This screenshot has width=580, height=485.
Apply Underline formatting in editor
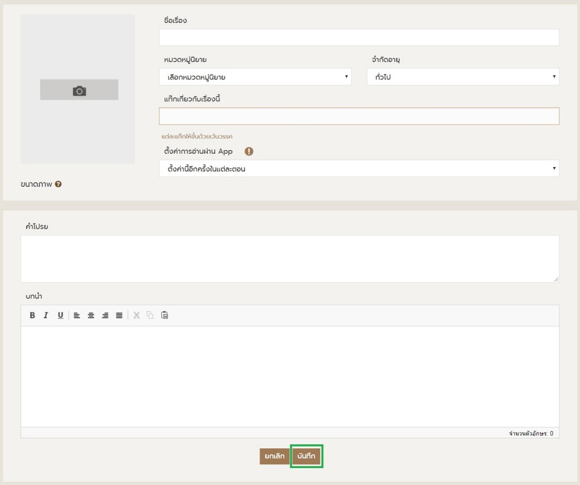[x=60, y=315]
